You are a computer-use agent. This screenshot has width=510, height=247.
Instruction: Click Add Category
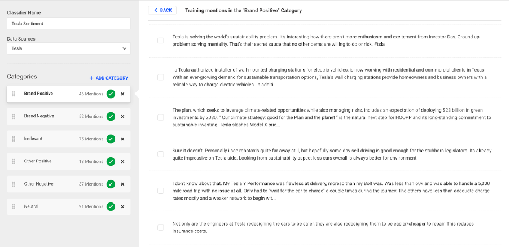108,78
